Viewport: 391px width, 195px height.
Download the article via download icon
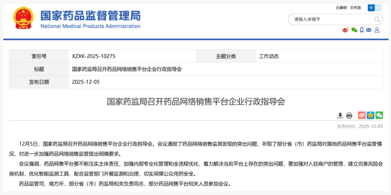[340, 115]
